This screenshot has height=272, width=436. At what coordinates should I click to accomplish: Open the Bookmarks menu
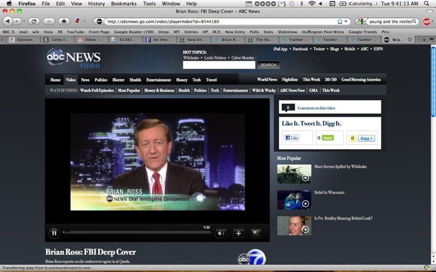124,4
